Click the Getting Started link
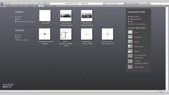Image resolution: width=169 pixels, height=95 pixels. coord(135,19)
